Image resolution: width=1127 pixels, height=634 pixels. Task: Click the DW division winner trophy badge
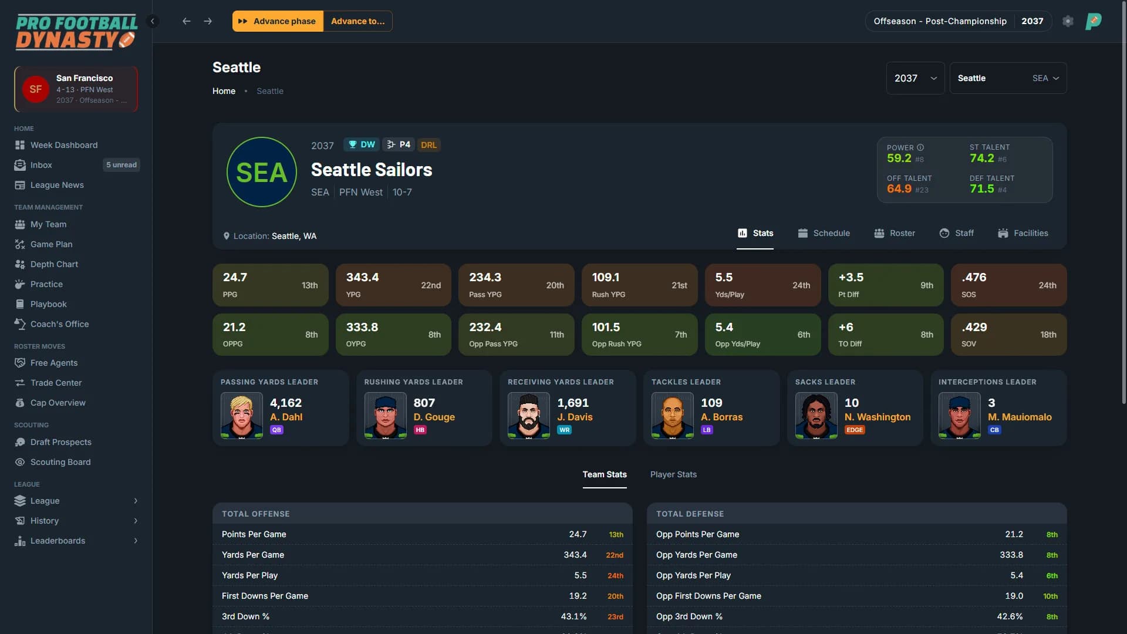(x=362, y=144)
